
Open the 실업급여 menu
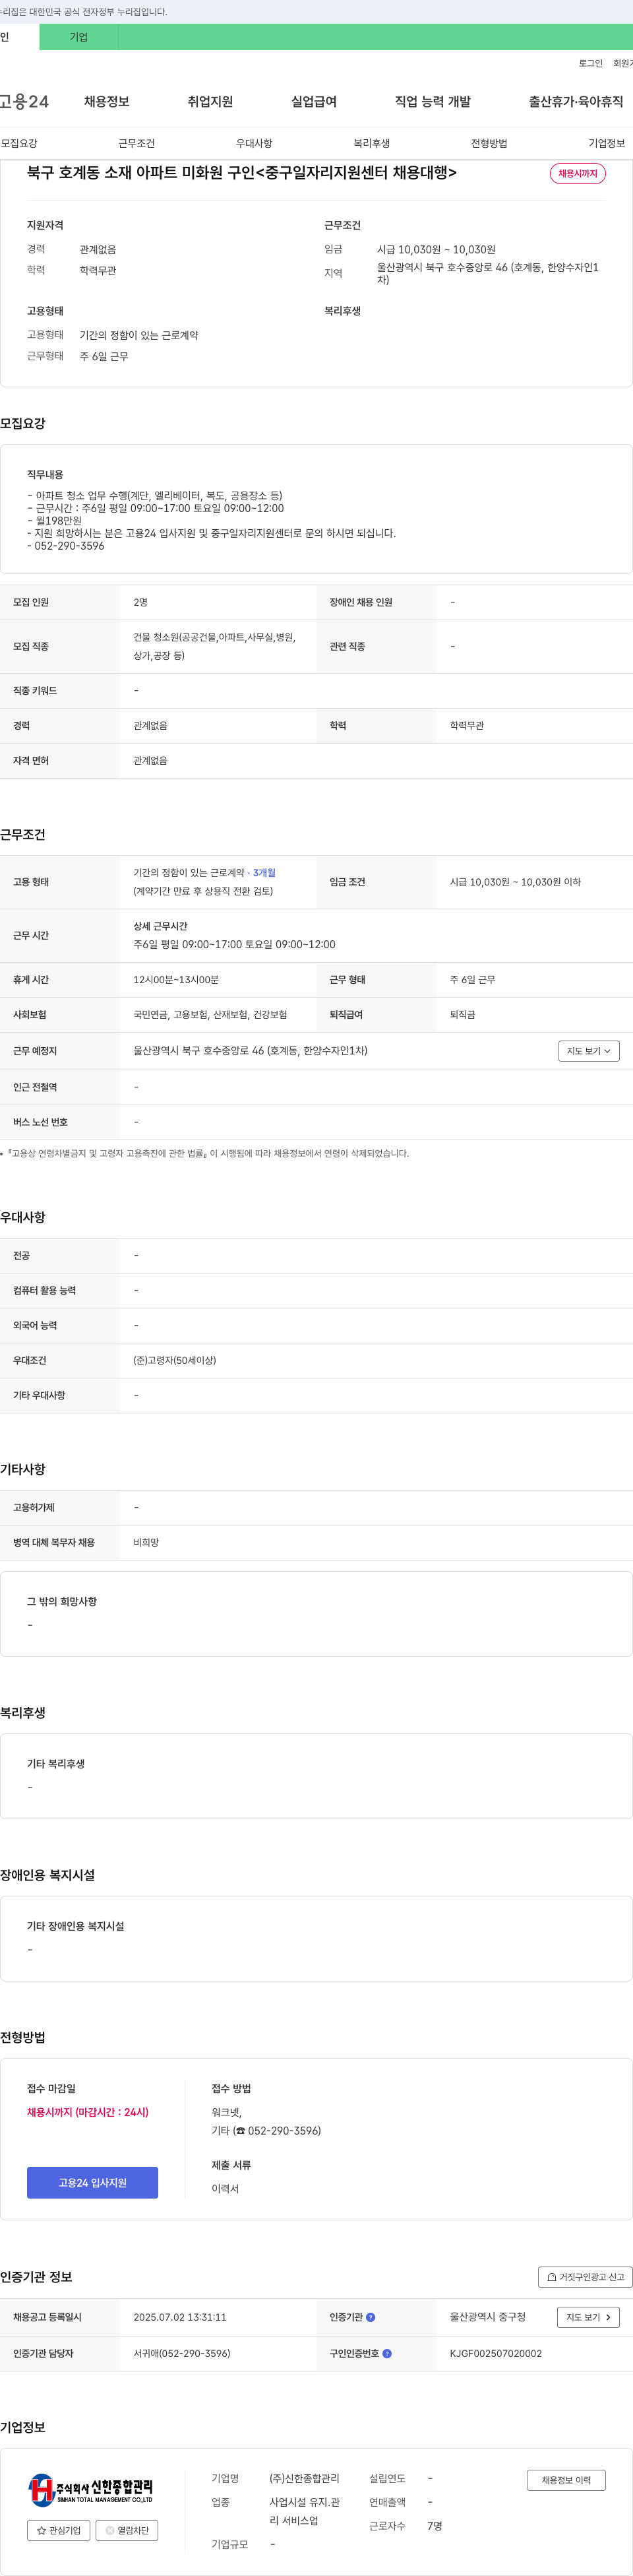[314, 101]
